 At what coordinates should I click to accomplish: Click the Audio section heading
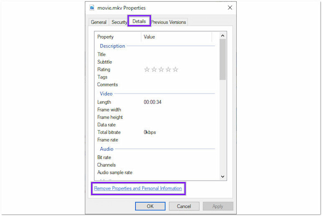pos(107,149)
